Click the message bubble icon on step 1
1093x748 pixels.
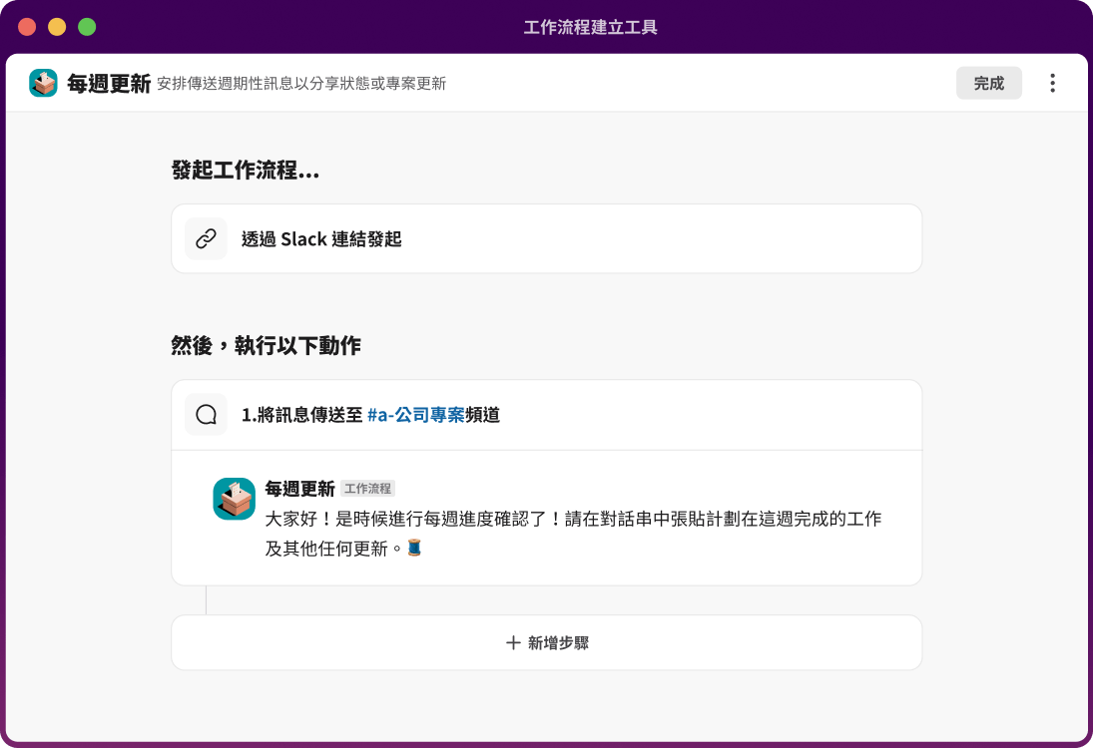tap(206, 414)
